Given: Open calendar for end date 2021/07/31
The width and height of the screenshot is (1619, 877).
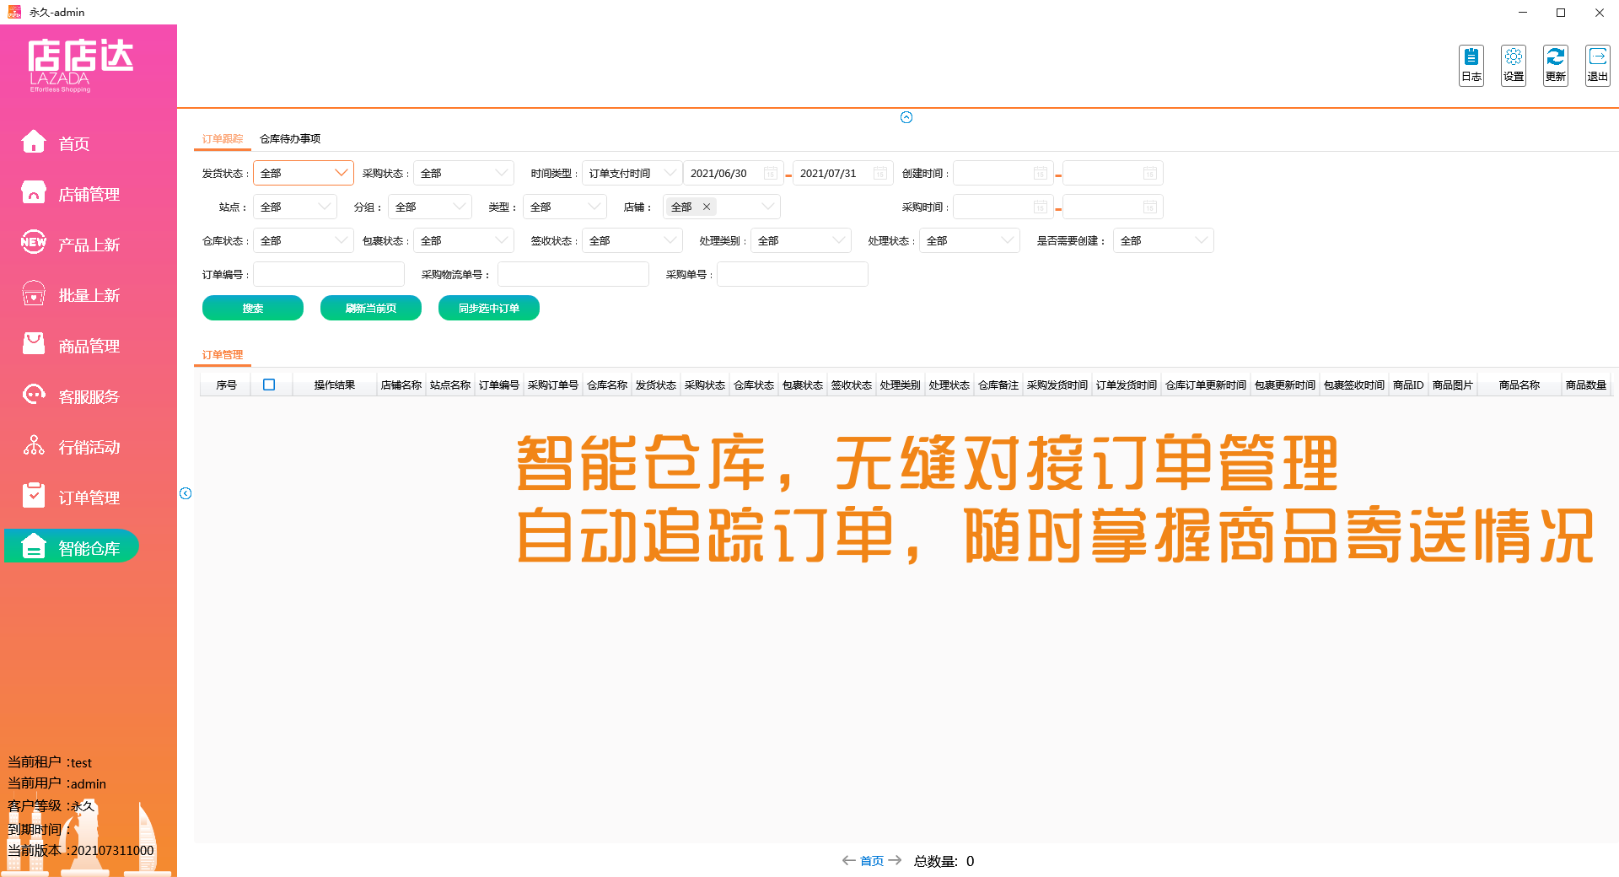Looking at the screenshot, I should coord(880,173).
